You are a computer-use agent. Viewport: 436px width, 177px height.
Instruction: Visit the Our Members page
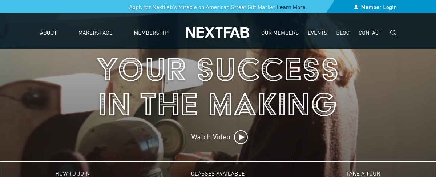coord(280,33)
